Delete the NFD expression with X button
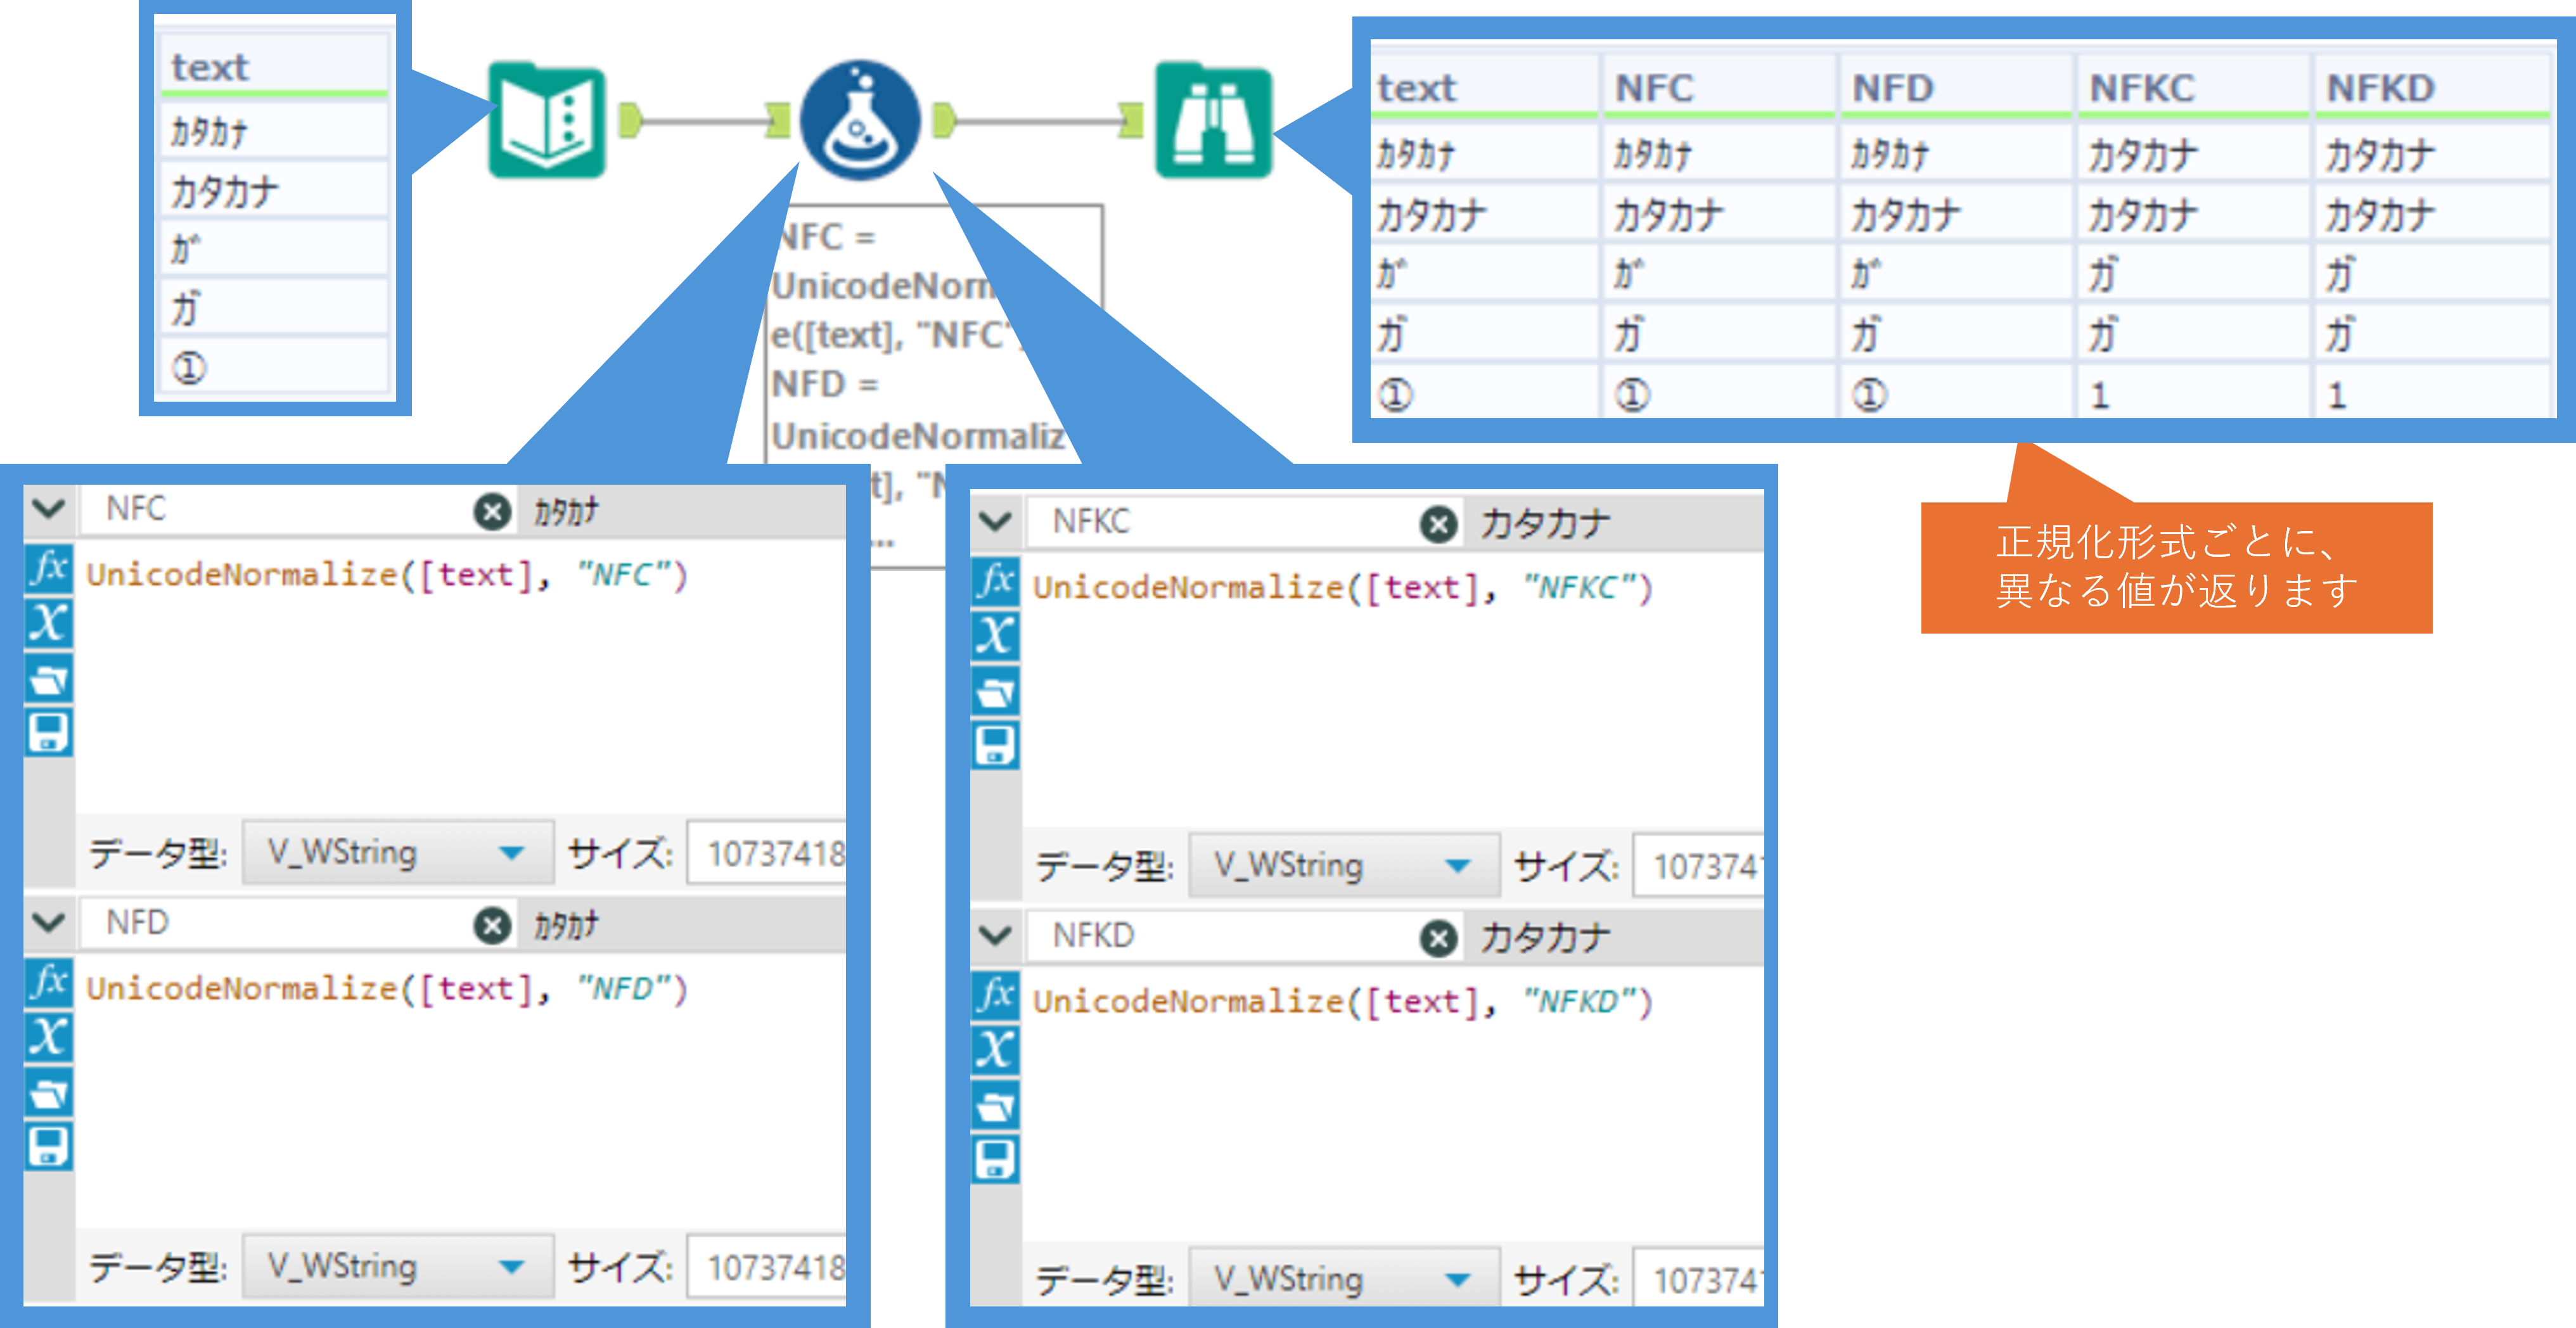2576x1328 pixels. [x=491, y=926]
